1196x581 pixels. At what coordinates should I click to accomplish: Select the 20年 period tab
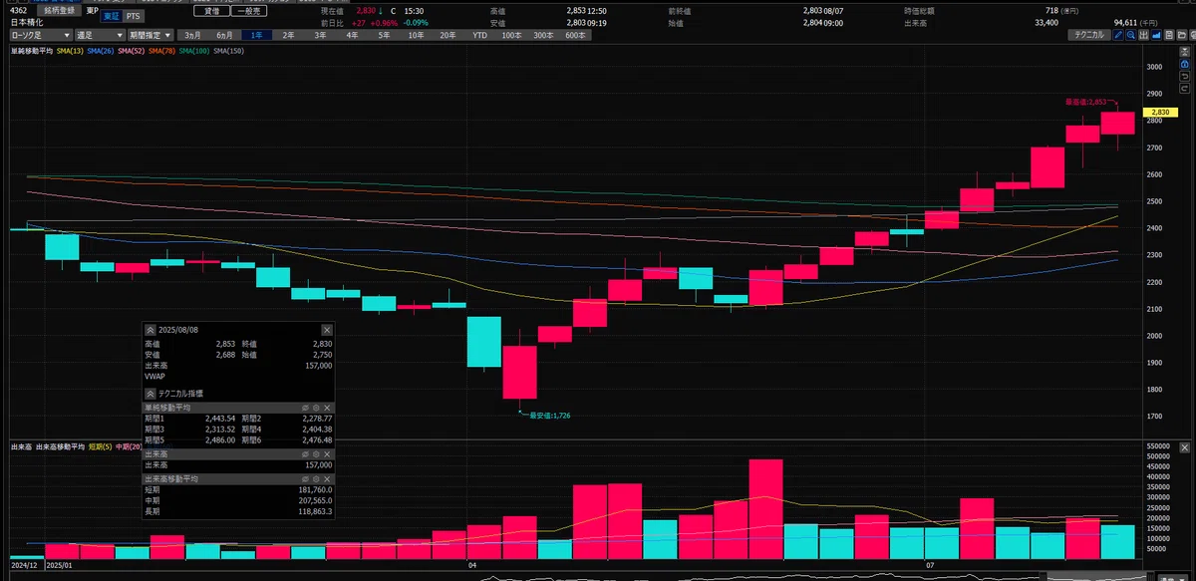tap(448, 35)
